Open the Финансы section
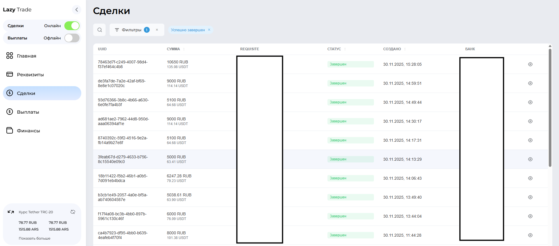Image resolution: width=559 pixels, height=246 pixels. (28, 131)
